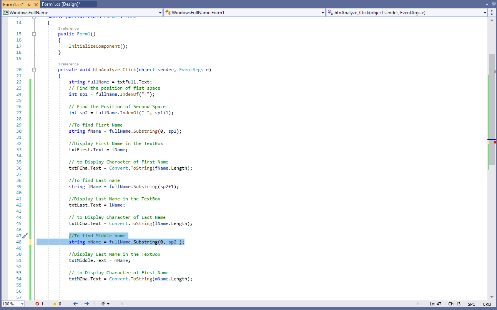Navigate backward with the left arrow
The width and height of the screenshot is (497, 310).
76,304
